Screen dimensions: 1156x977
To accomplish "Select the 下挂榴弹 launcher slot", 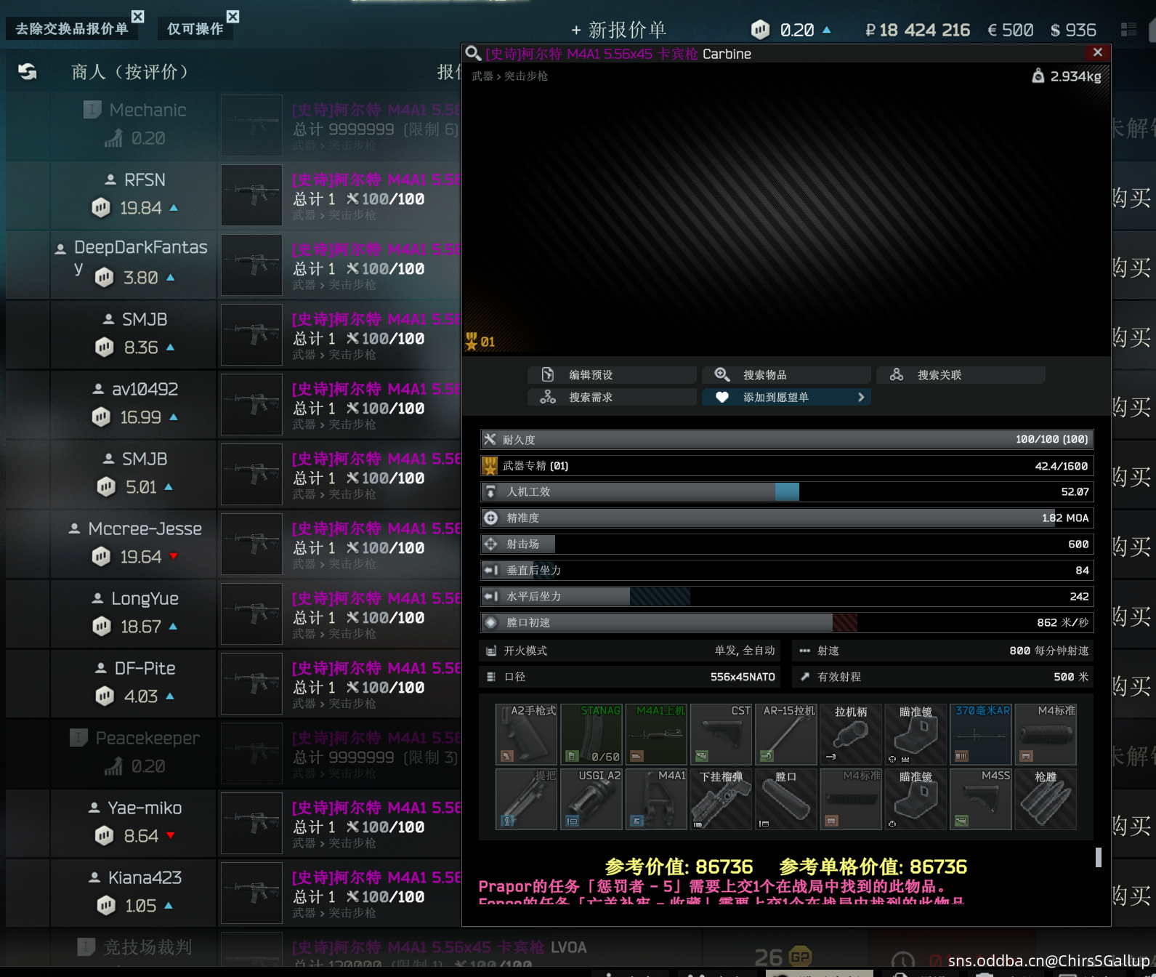I will 721,799.
